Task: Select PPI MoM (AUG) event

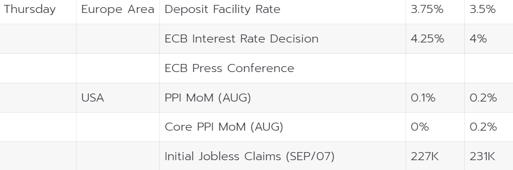Action: tap(208, 98)
